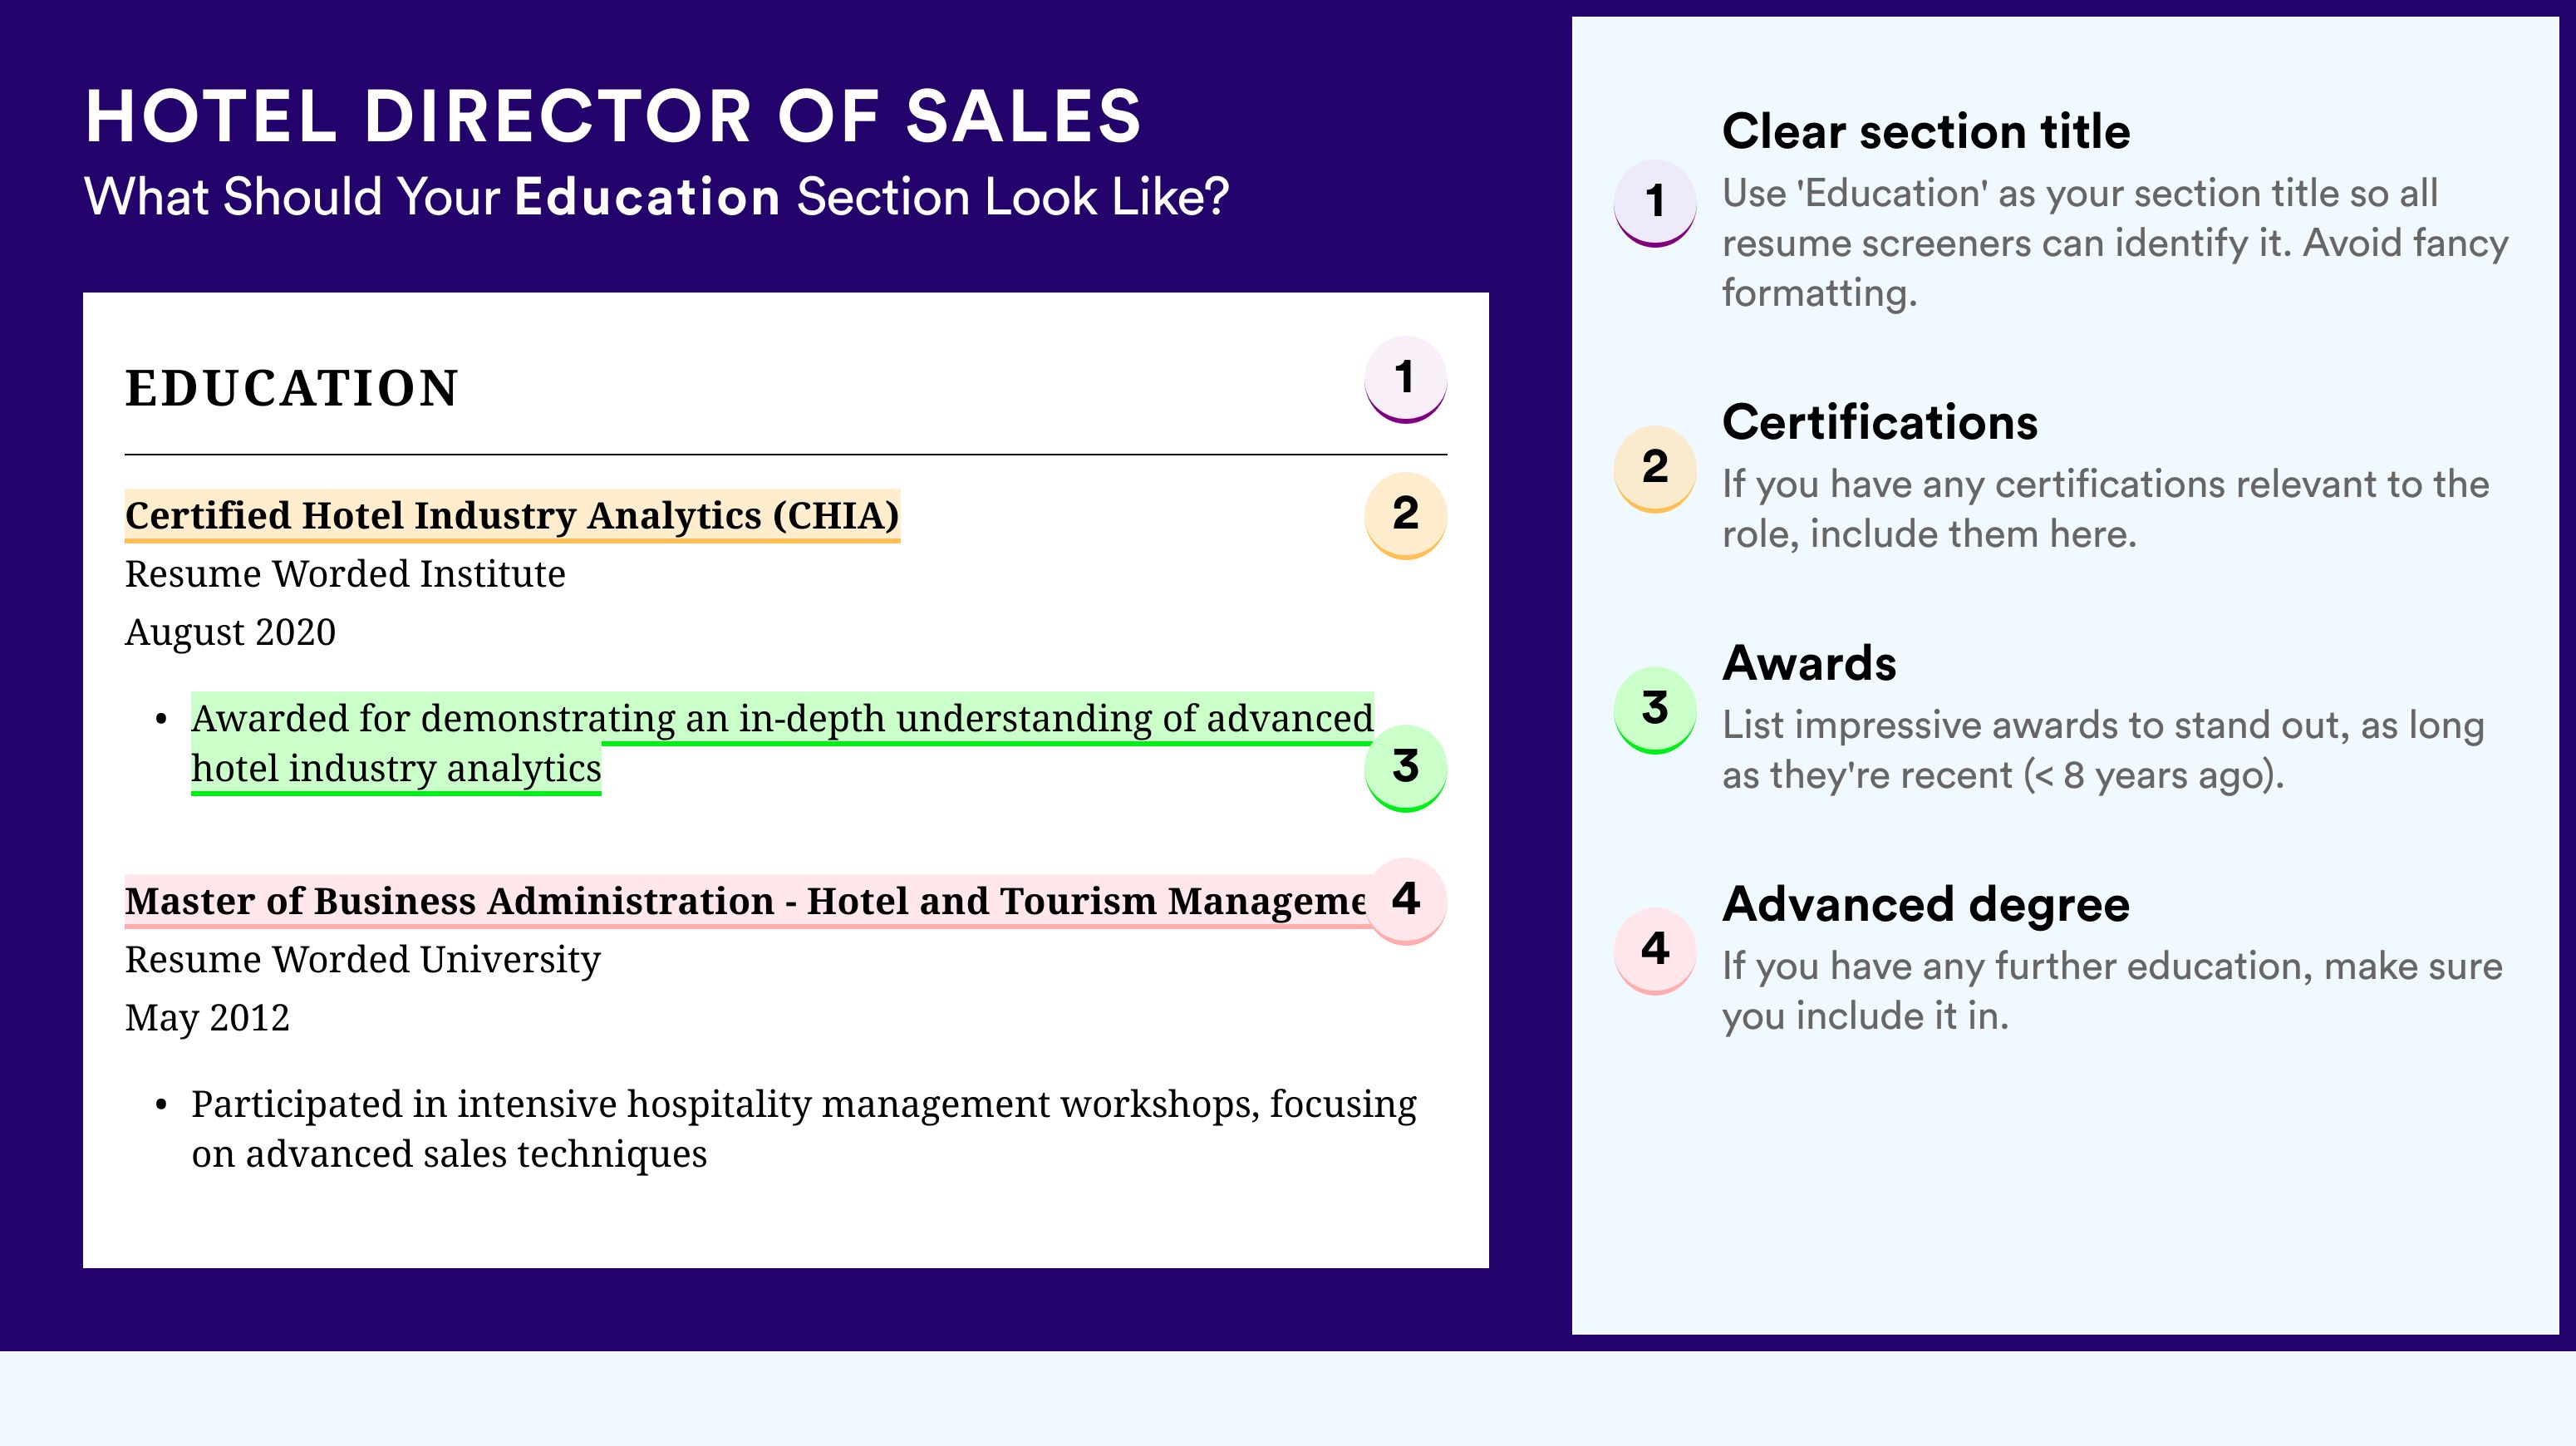Click the green number 3 badge in resume
This screenshot has height=1446, width=2576.
click(x=1405, y=767)
